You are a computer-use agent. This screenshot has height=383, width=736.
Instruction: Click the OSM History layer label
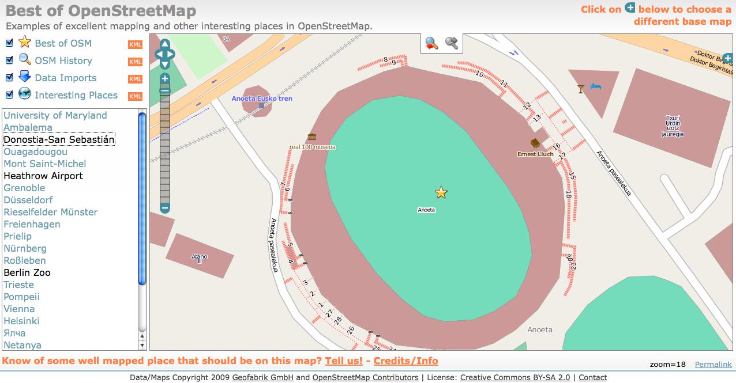pyautogui.click(x=63, y=60)
